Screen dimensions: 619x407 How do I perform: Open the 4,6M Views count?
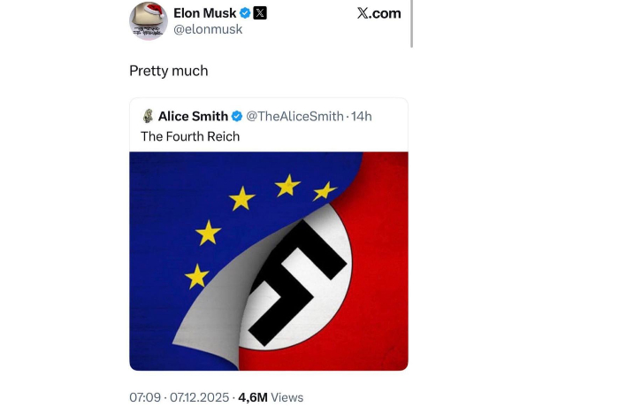tap(271, 397)
